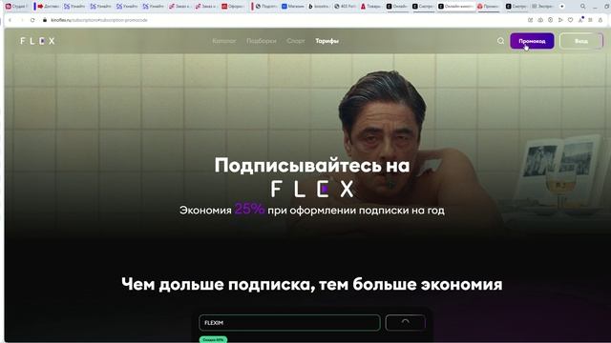Click the purple 25% savings text
Image resolution: width=611 pixels, height=343 pixels.
tap(249, 210)
